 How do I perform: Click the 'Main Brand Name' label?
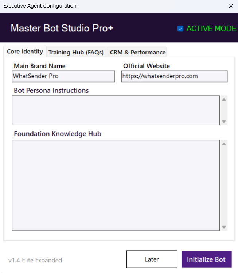40,66
